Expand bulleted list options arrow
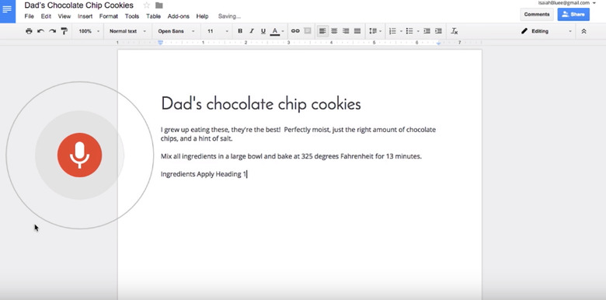The image size is (606, 300). (418, 31)
